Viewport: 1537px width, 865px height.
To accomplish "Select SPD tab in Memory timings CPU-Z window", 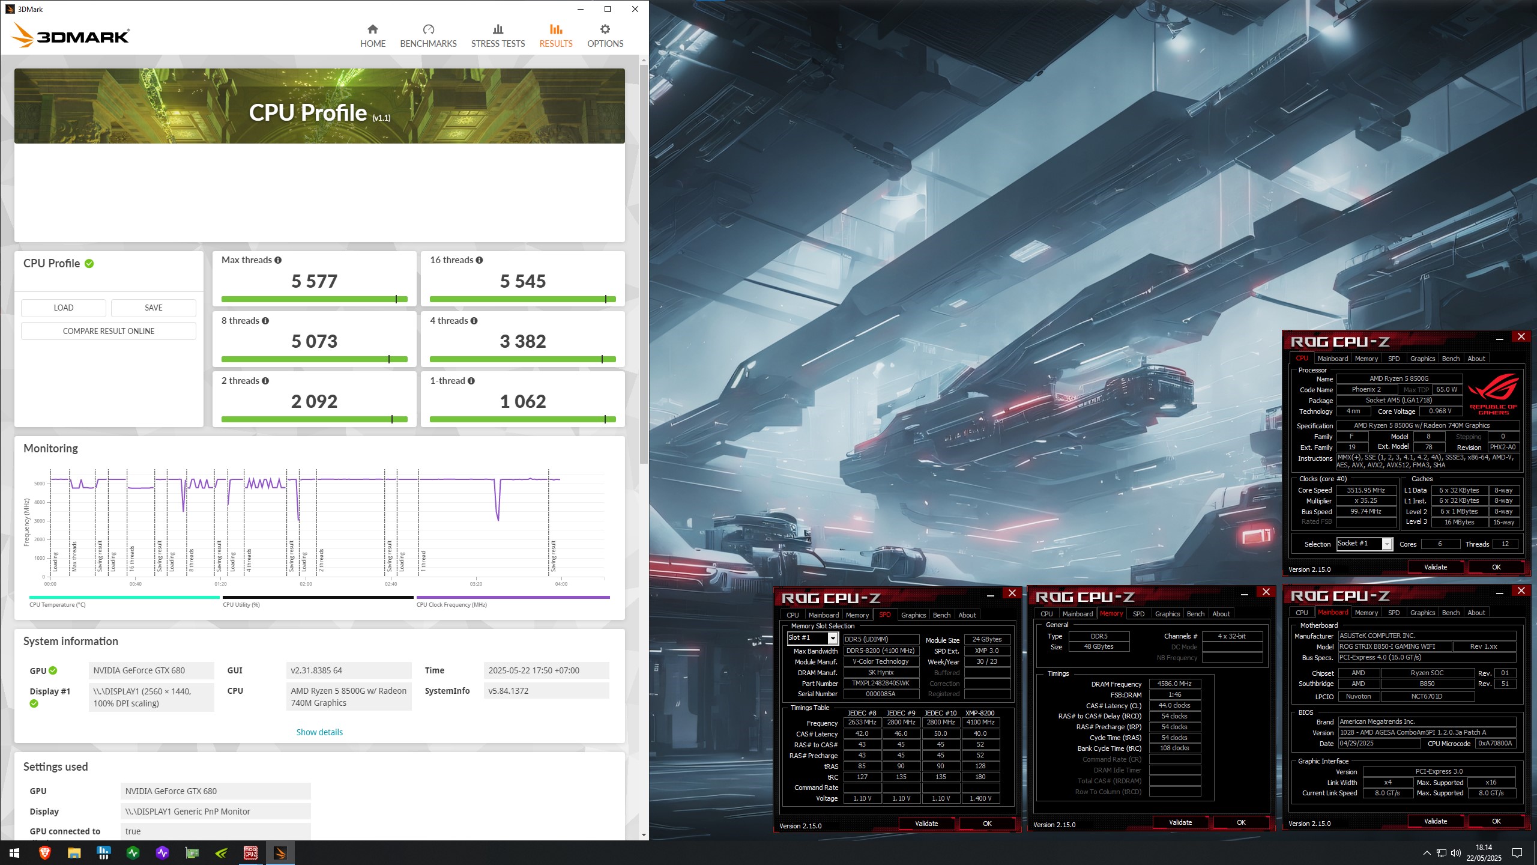I will point(1138,614).
